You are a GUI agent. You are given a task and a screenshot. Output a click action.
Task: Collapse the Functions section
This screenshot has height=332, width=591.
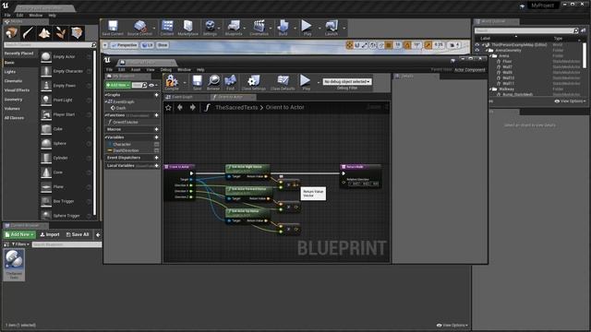(x=107, y=115)
